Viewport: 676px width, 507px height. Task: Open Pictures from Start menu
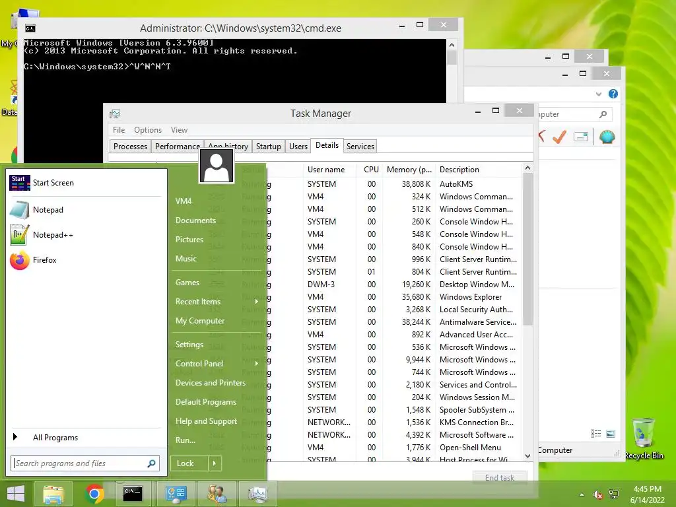[189, 240]
